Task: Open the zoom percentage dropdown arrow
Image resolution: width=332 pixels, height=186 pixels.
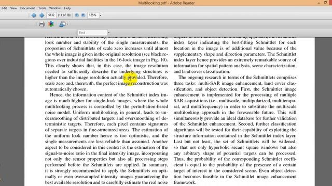Action: pyautogui.click(x=100, y=15)
